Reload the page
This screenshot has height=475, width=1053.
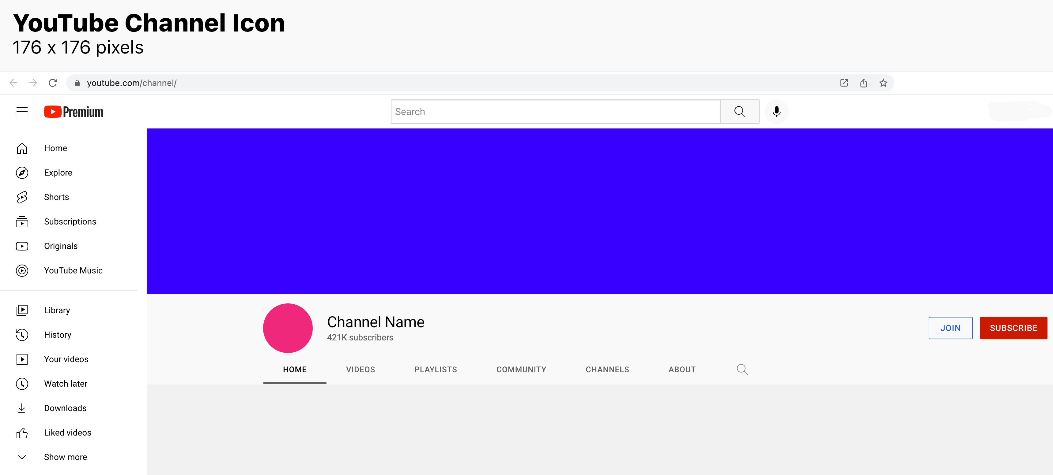point(53,83)
